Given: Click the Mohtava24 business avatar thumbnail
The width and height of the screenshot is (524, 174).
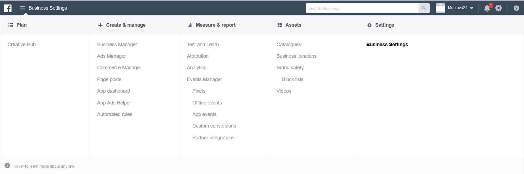Looking at the screenshot, I should click(440, 8).
